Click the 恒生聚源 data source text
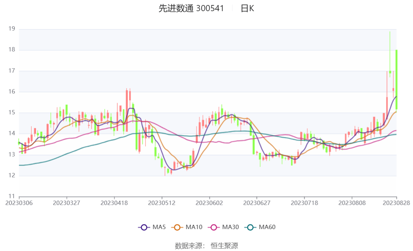This screenshot has width=413, height=251. pos(224,246)
